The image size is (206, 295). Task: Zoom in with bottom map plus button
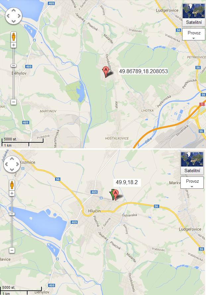(12, 193)
